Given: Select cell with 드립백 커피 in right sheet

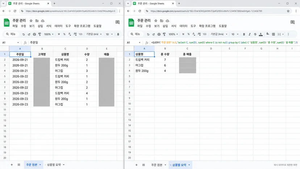Looking at the screenshot, I should 144,60.
